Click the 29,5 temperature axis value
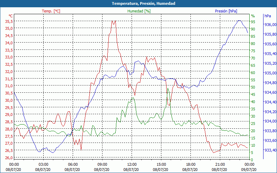The image size is (277, 173). 9,107
